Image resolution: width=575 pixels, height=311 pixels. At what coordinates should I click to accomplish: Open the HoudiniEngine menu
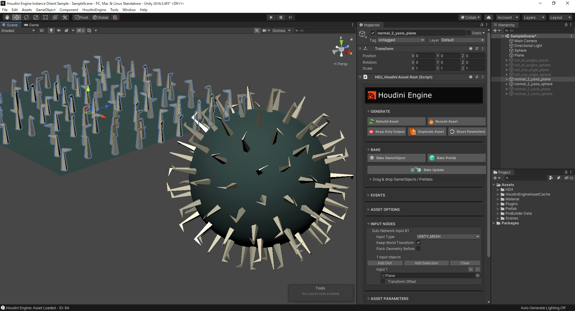point(94,10)
